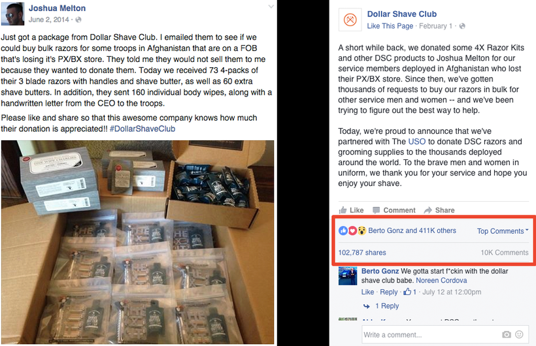Expand the 1 Reply thread under Berto Gonz
The width and height of the screenshot is (536, 346).
[x=387, y=306]
